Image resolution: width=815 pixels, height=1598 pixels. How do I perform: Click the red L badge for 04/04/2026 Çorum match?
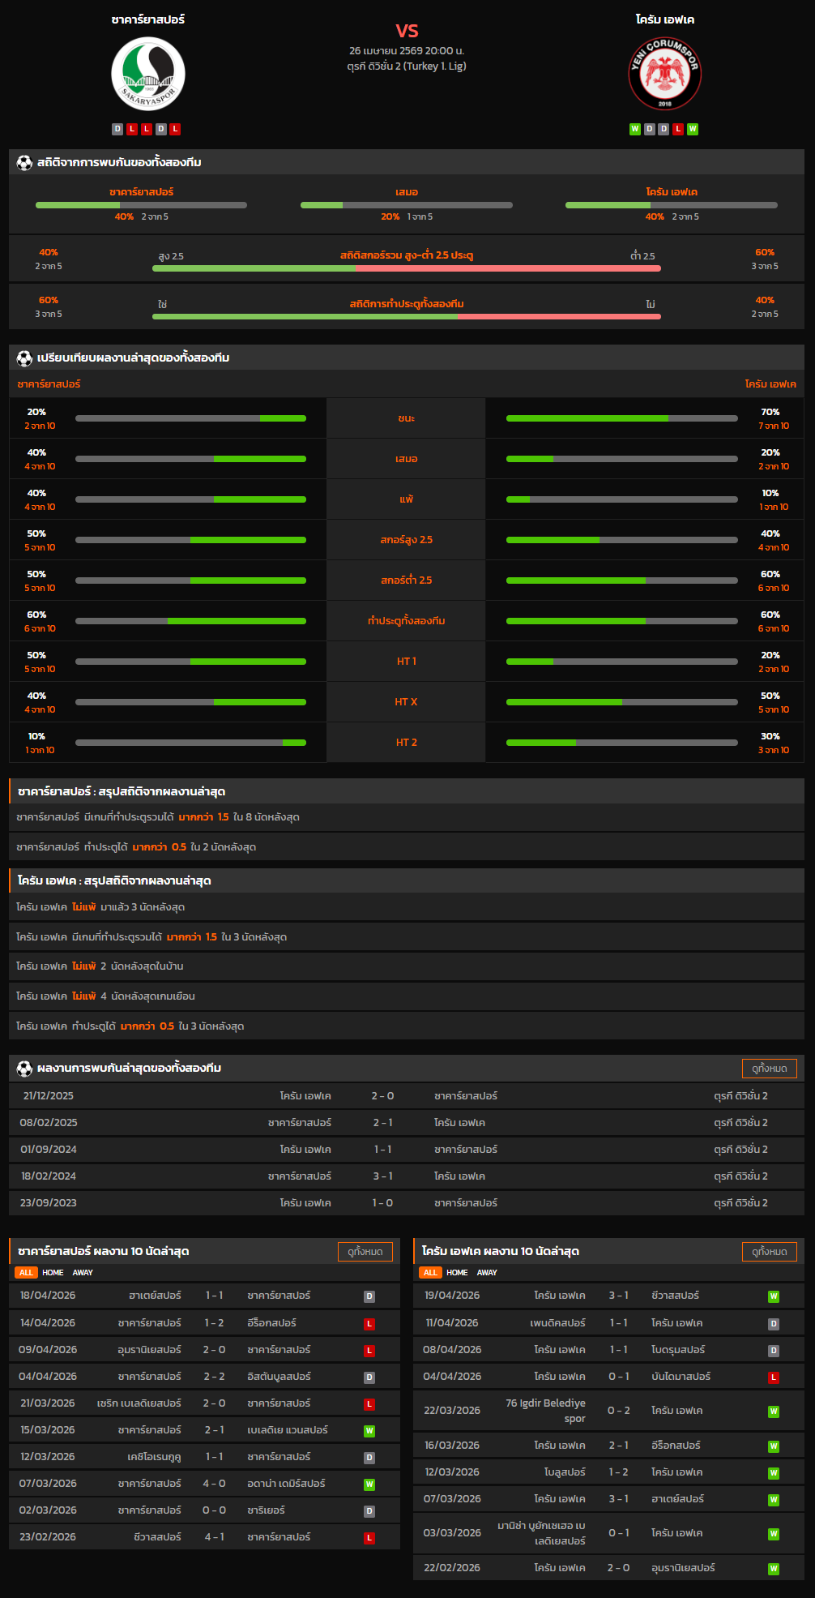tap(773, 1377)
